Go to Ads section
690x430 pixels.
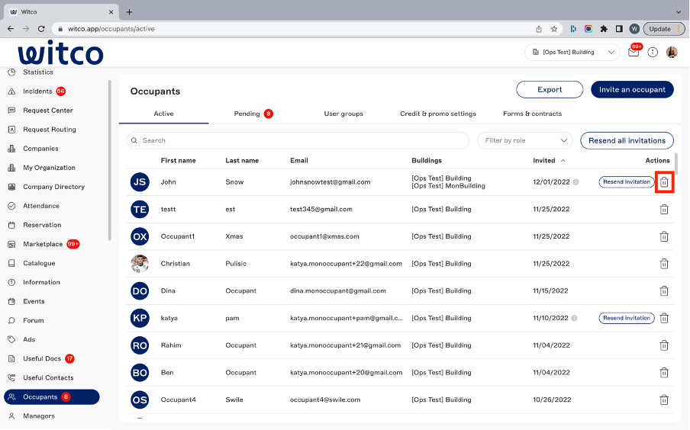pyautogui.click(x=28, y=339)
